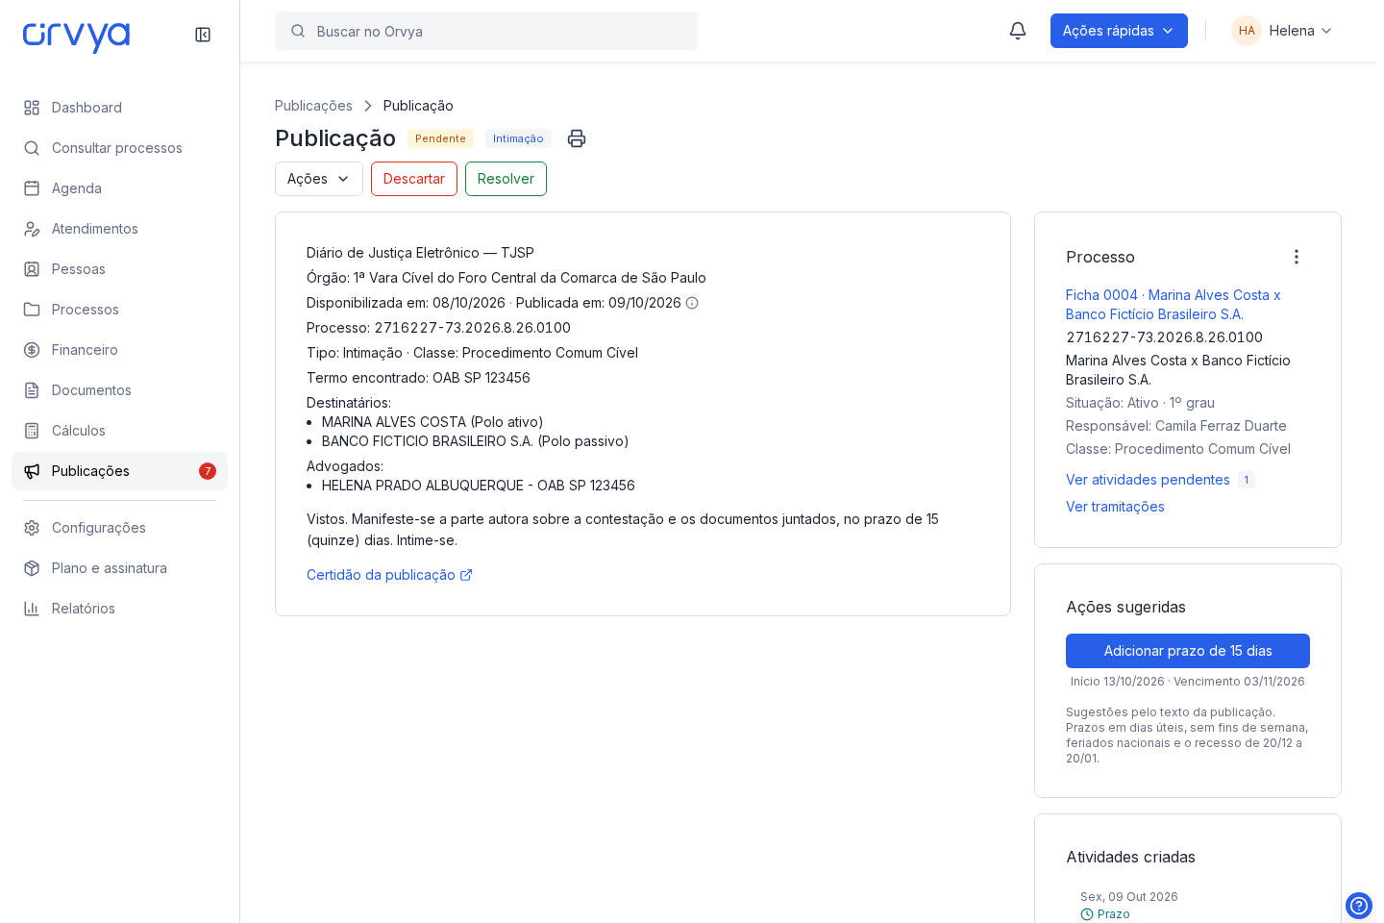Click the Dashboard grid icon in the sidebar
This screenshot has height=923, width=1384.
[x=32, y=108]
